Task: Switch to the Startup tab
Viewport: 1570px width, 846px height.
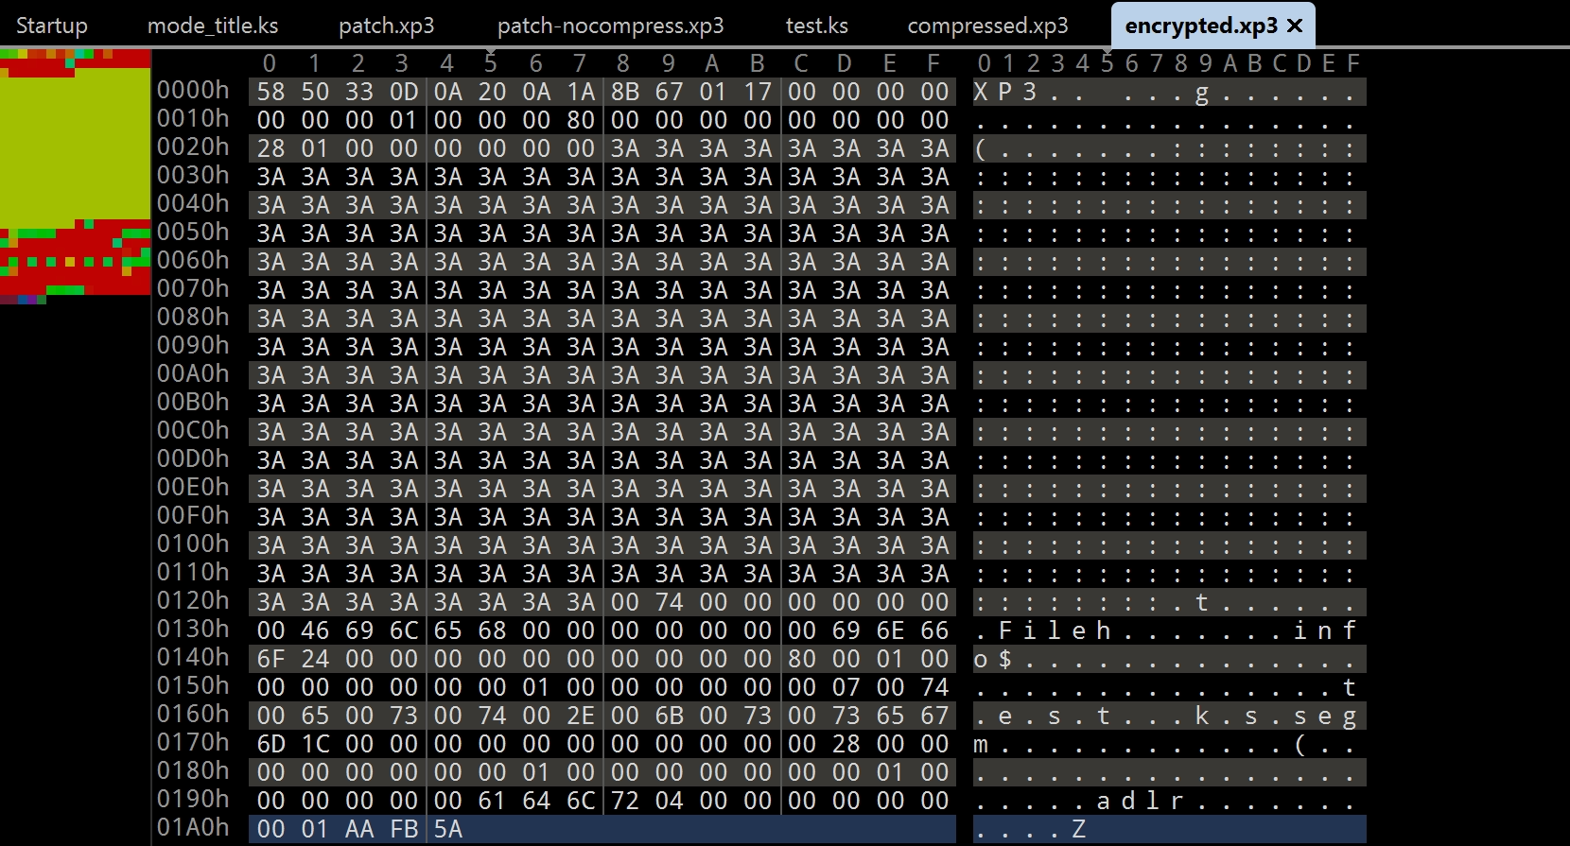Action: pos(51,26)
